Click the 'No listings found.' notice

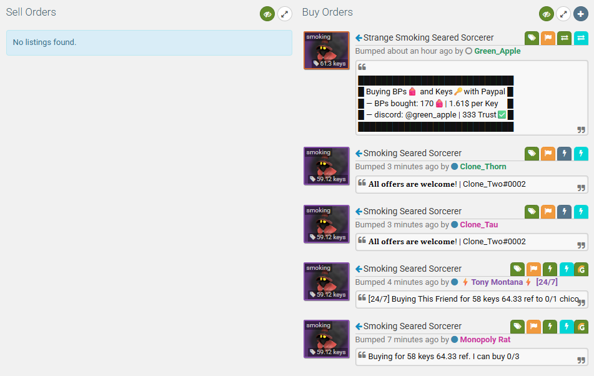coord(149,43)
